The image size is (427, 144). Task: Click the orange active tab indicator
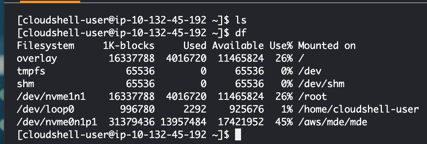tap(50, 1)
